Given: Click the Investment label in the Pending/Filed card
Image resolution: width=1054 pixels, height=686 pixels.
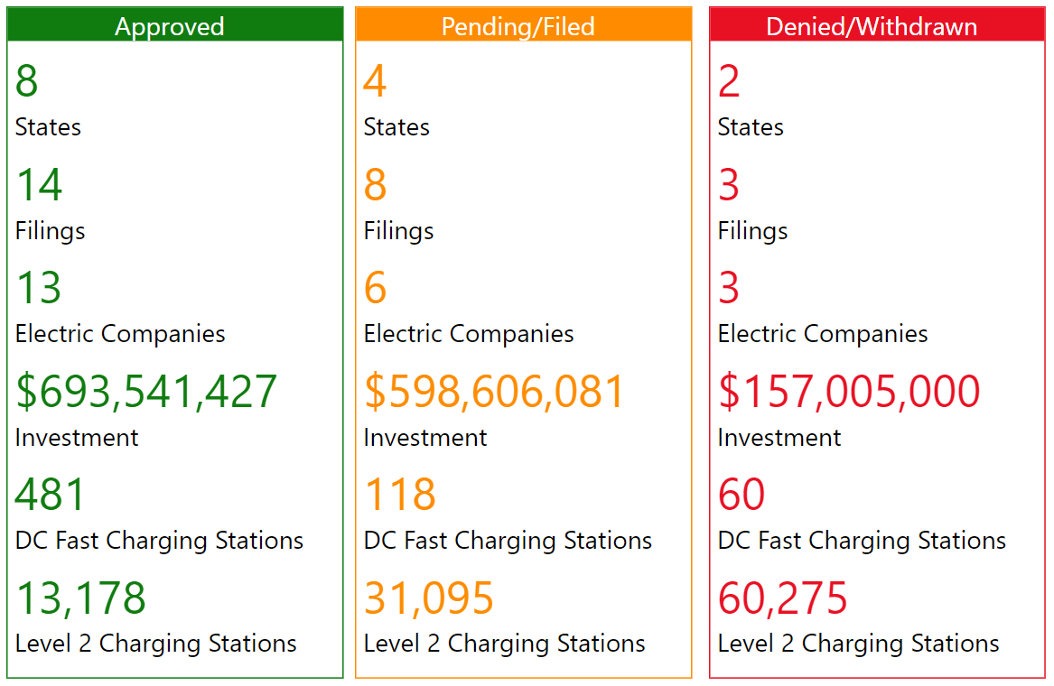Looking at the screenshot, I should [x=425, y=438].
